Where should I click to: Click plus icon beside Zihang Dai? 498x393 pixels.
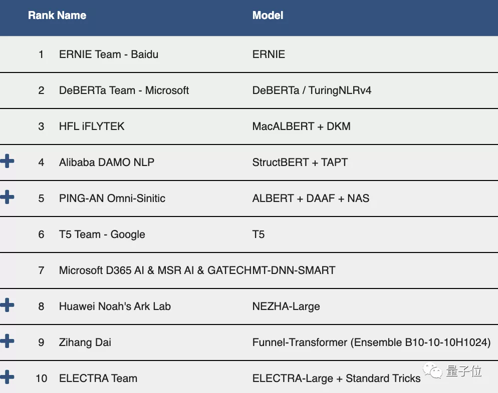(x=7, y=341)
